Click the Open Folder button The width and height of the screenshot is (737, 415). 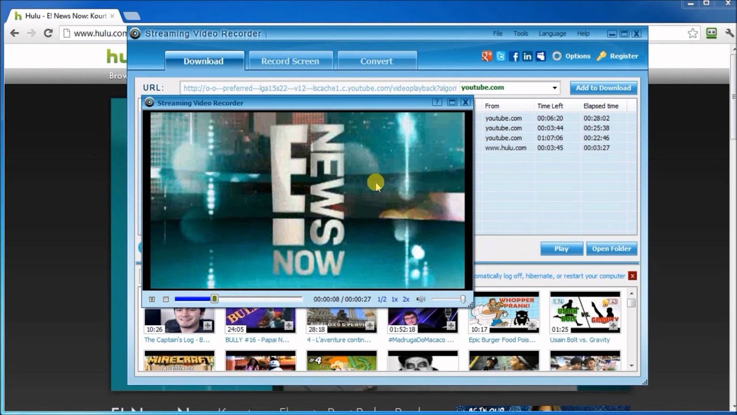click(x=611, y=249)
